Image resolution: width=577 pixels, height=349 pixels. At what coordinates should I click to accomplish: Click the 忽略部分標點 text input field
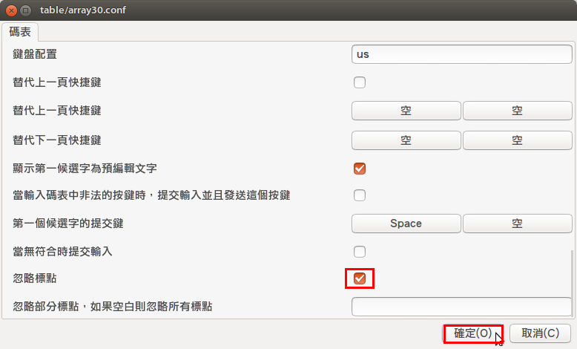pyautogui.click(x=461, y=307)
